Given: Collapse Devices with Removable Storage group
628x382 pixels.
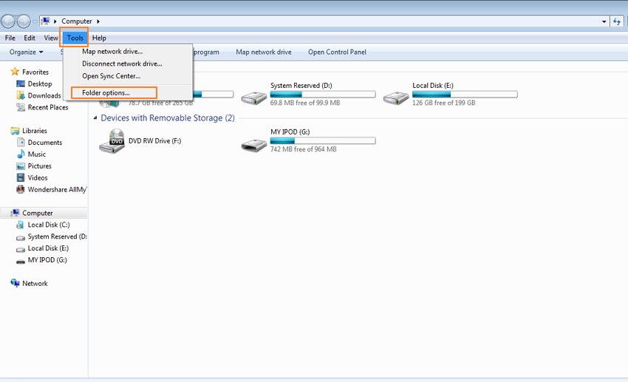Looking at the screenshot, I should pyautogui.click(x=95, y=118).
